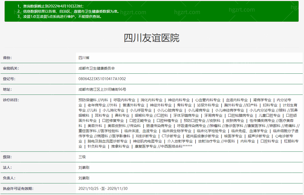Viewport: 304px width, 195px height.
Task: Click 美容外科 in the department list
Action: 95,126
